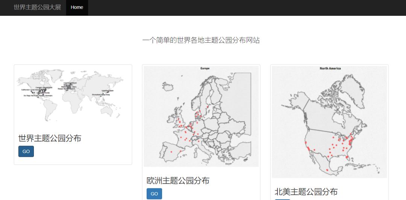Click the 世界主题公园分布 card title
The width and height of the screenshot is (406, 200).
50,138
